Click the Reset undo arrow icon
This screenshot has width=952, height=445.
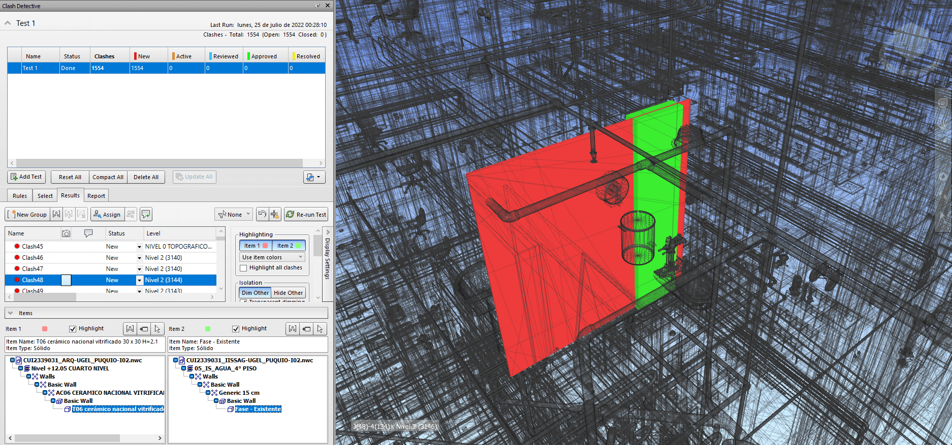coord(262,215)
